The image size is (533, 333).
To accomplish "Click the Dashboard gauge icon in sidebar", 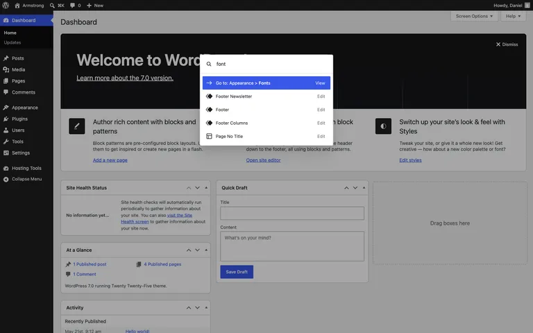I will [x=6, y=20].
